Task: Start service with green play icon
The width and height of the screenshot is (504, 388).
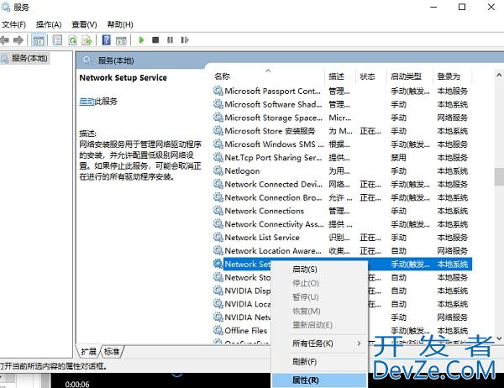Action: pos(141,40)
